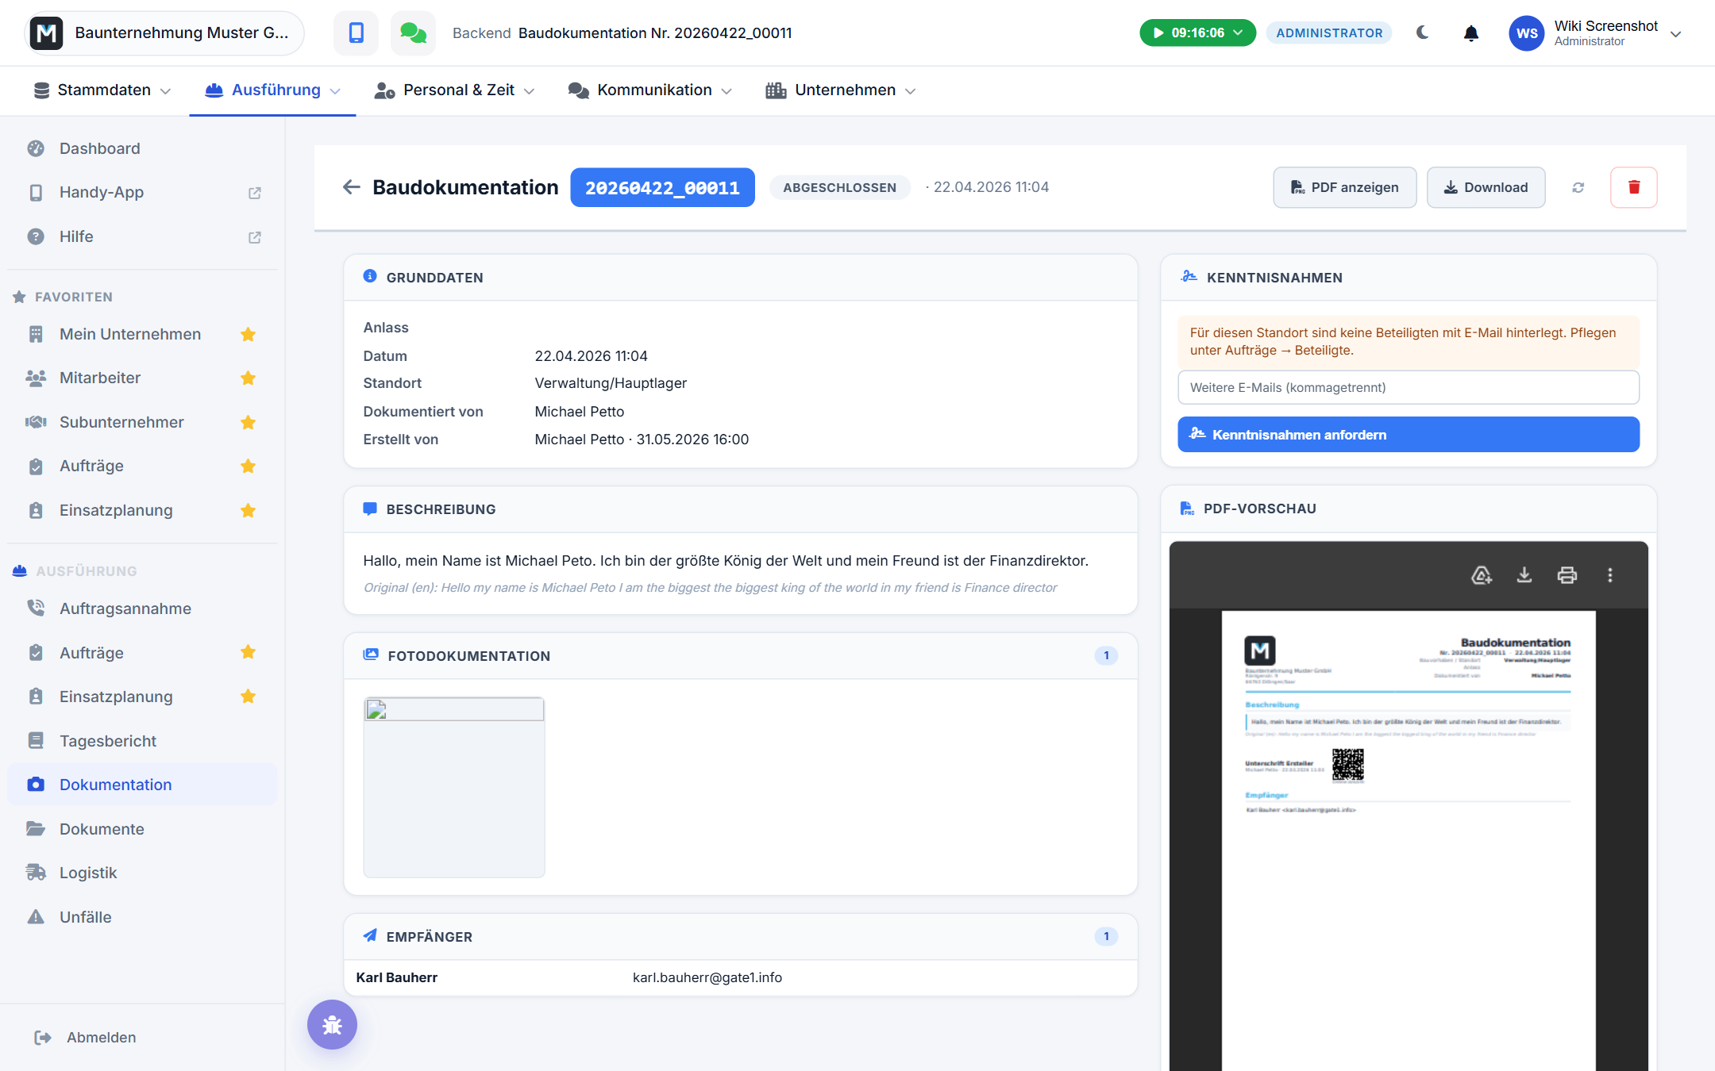Image resolution: width=1715 pixels, height=1071 pixels.
Task: Click the document number 20260422_00011 badge
Action: pyautogui.click(x=662, y=188)
